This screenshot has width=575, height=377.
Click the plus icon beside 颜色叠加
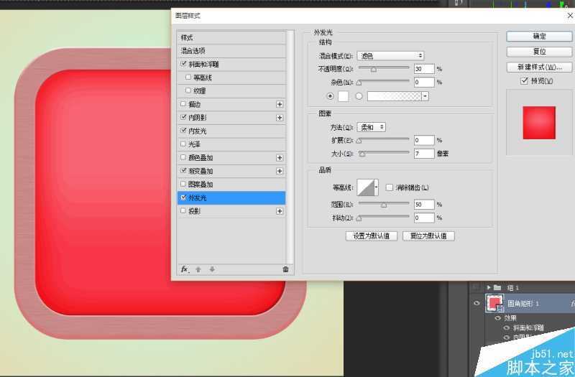tap(280, 157)
